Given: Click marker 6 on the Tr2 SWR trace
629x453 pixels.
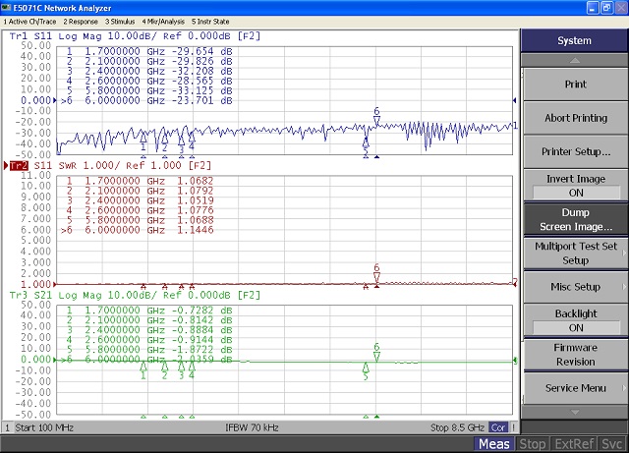Looking at the screenshot, I should 376,273.
